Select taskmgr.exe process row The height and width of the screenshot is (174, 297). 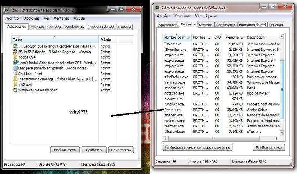tap(221, 126)
